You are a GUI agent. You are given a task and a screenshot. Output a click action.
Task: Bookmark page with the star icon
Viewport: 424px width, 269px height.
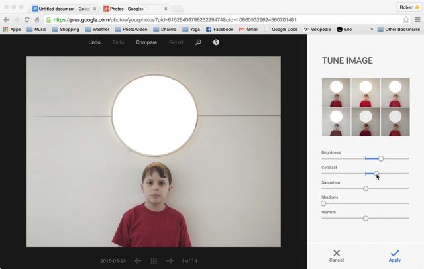click(x=405, y=19)
